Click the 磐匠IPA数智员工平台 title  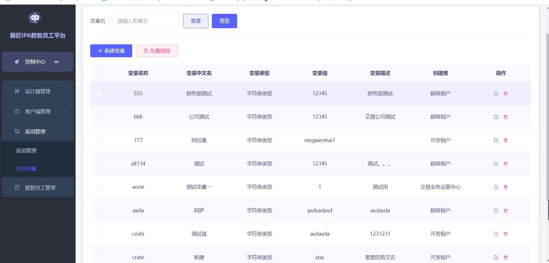click(x=38, y=35)
